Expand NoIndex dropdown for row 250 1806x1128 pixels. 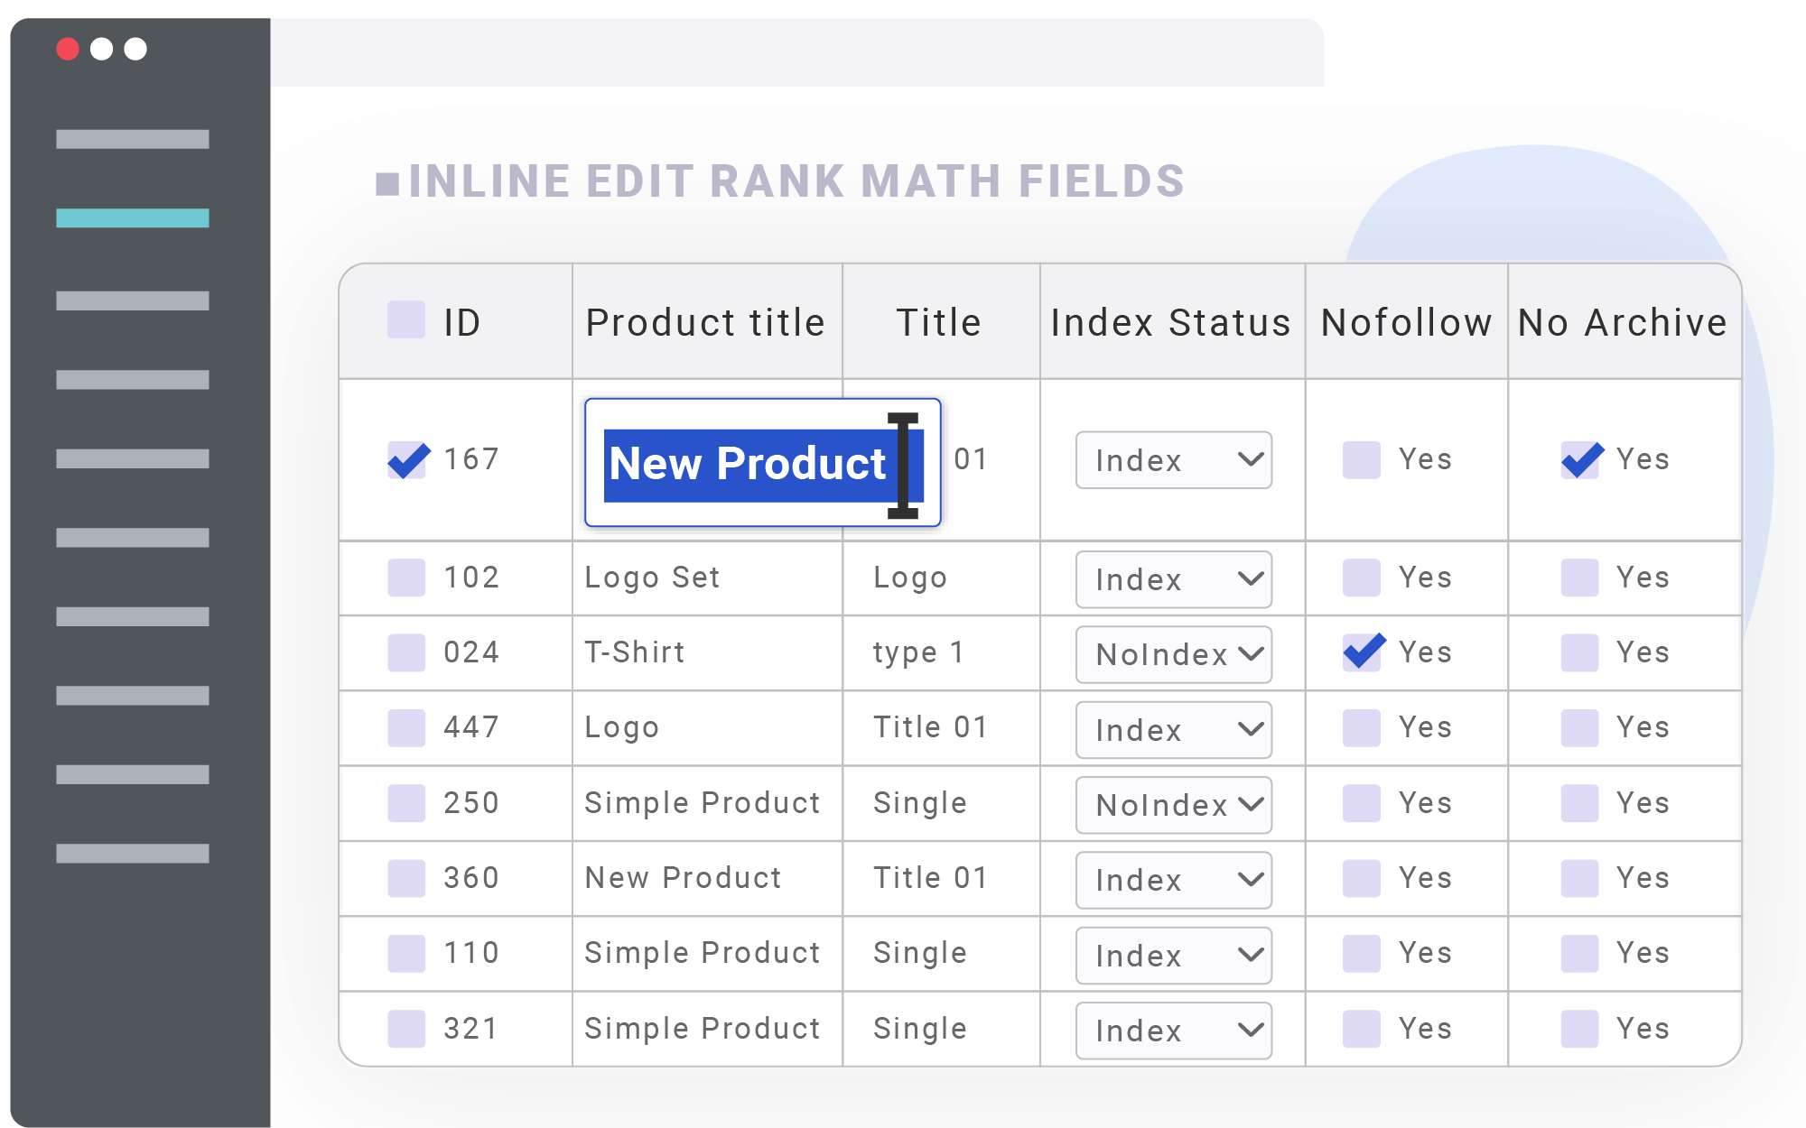point(1174,805)
